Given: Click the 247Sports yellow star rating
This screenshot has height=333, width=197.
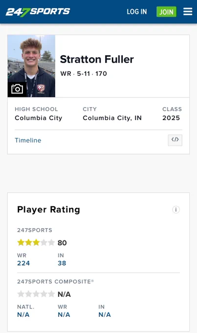Looking at the screenshot, I should (x=36, y=242).
